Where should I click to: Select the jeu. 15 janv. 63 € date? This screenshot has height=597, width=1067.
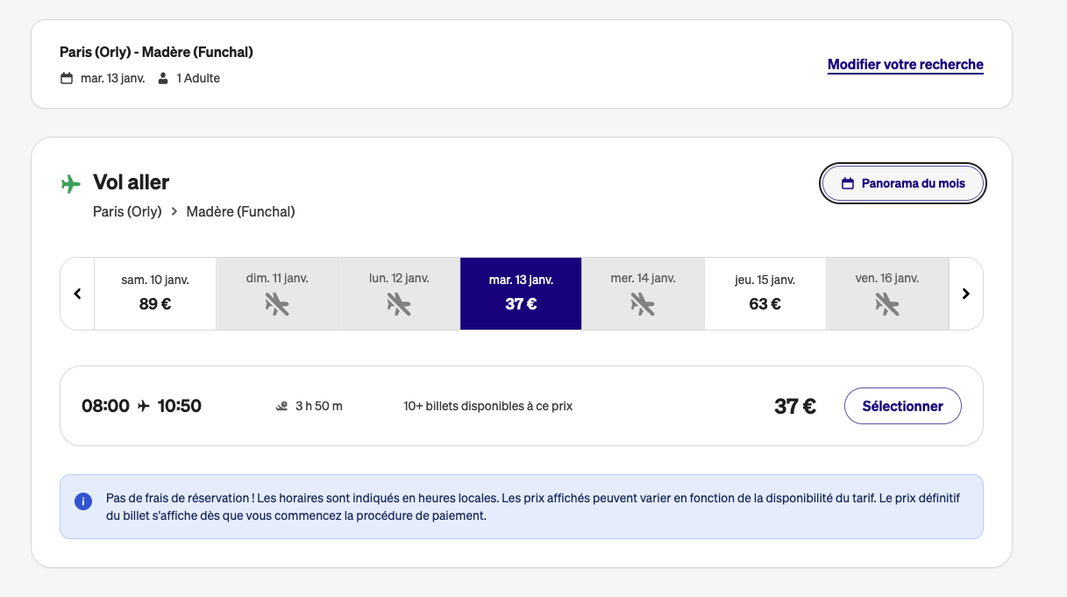pos(765,294)
